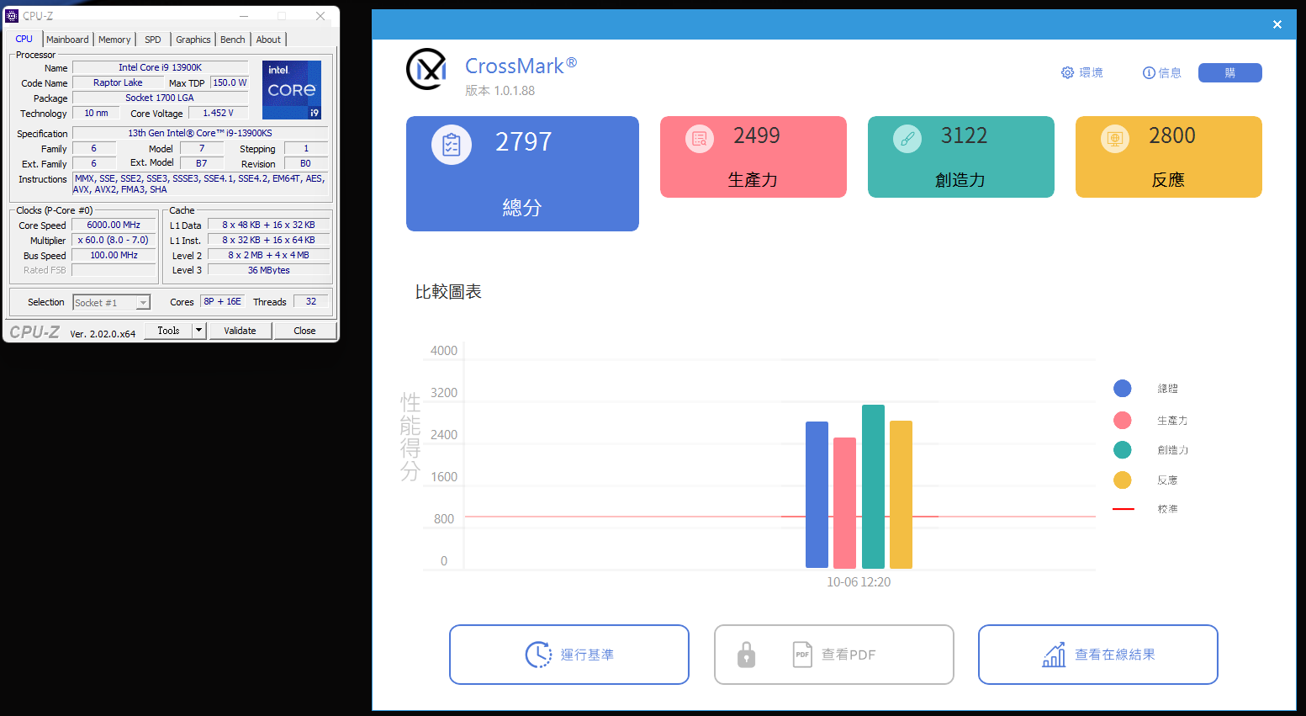Select the CPU tab in CPU-Z
The height and width of the screenshot is (716, 1306).
pos(24,39)
